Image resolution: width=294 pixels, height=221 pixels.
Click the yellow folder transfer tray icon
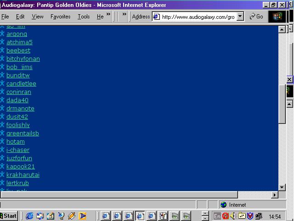click(x=242, y=216)
